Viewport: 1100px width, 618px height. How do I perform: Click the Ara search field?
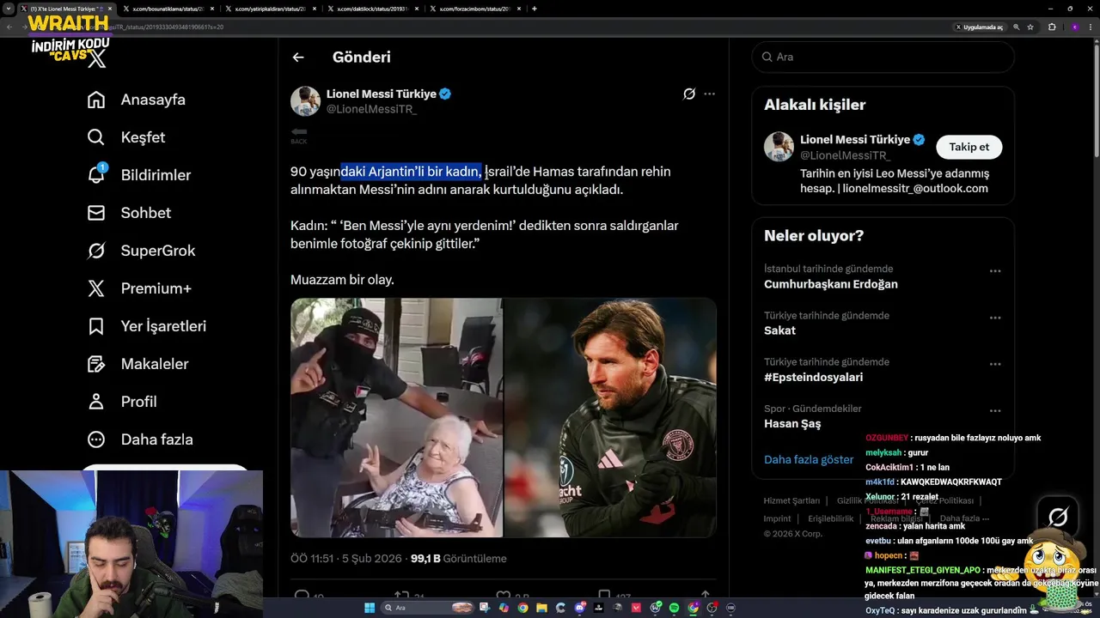(883, 57)
